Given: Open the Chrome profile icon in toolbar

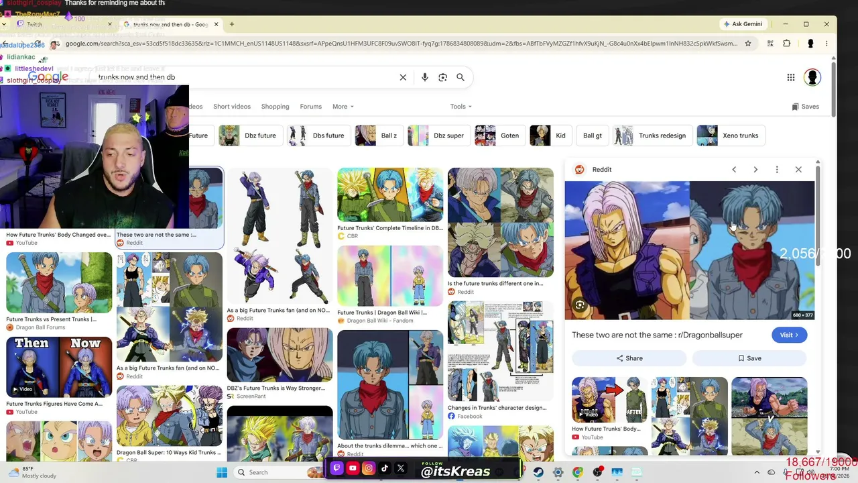Looking at the screenshot, I should [810, 44].
